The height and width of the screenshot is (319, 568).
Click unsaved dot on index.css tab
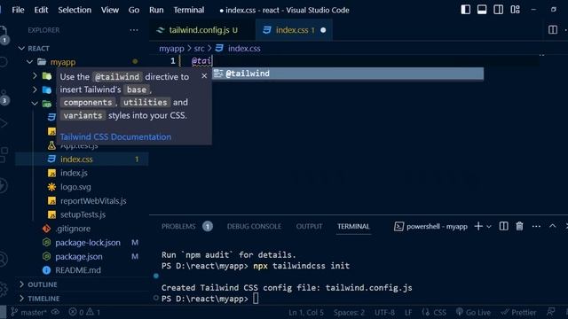(x=323, y=30)
